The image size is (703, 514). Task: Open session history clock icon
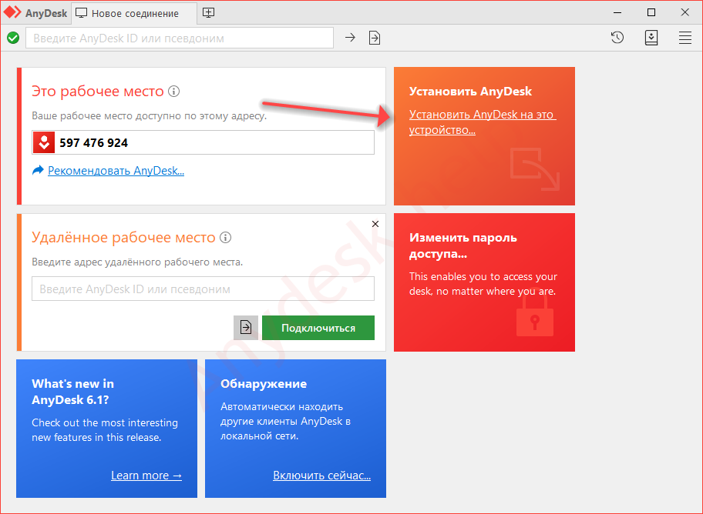click(x=617, y=38)
